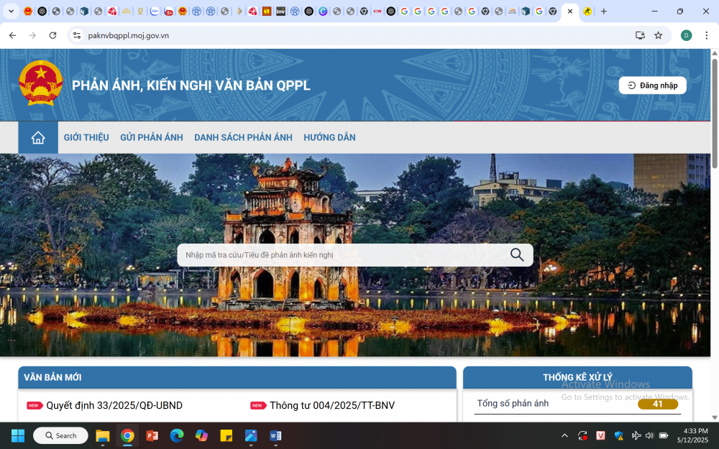Open Microsoft Word from the taskbar
The image size is (719, 449).
pos(275,435)
